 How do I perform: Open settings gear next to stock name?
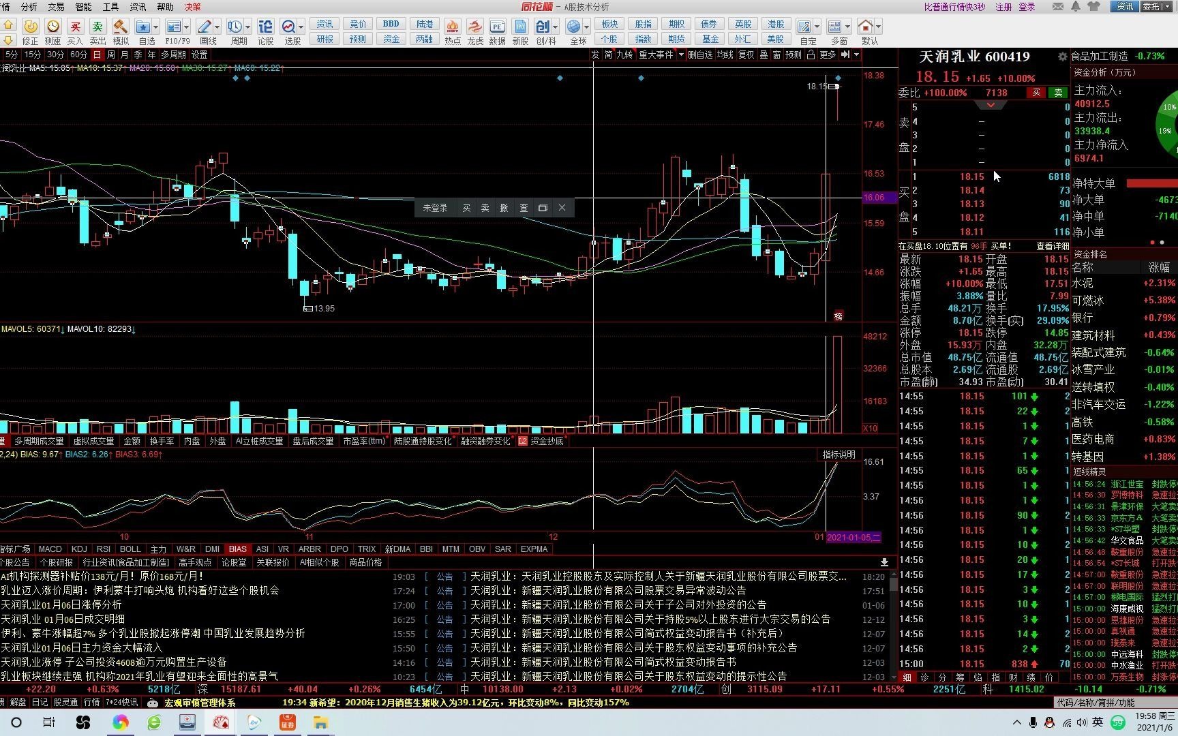pyautogui.click(x=1062, y=57)
